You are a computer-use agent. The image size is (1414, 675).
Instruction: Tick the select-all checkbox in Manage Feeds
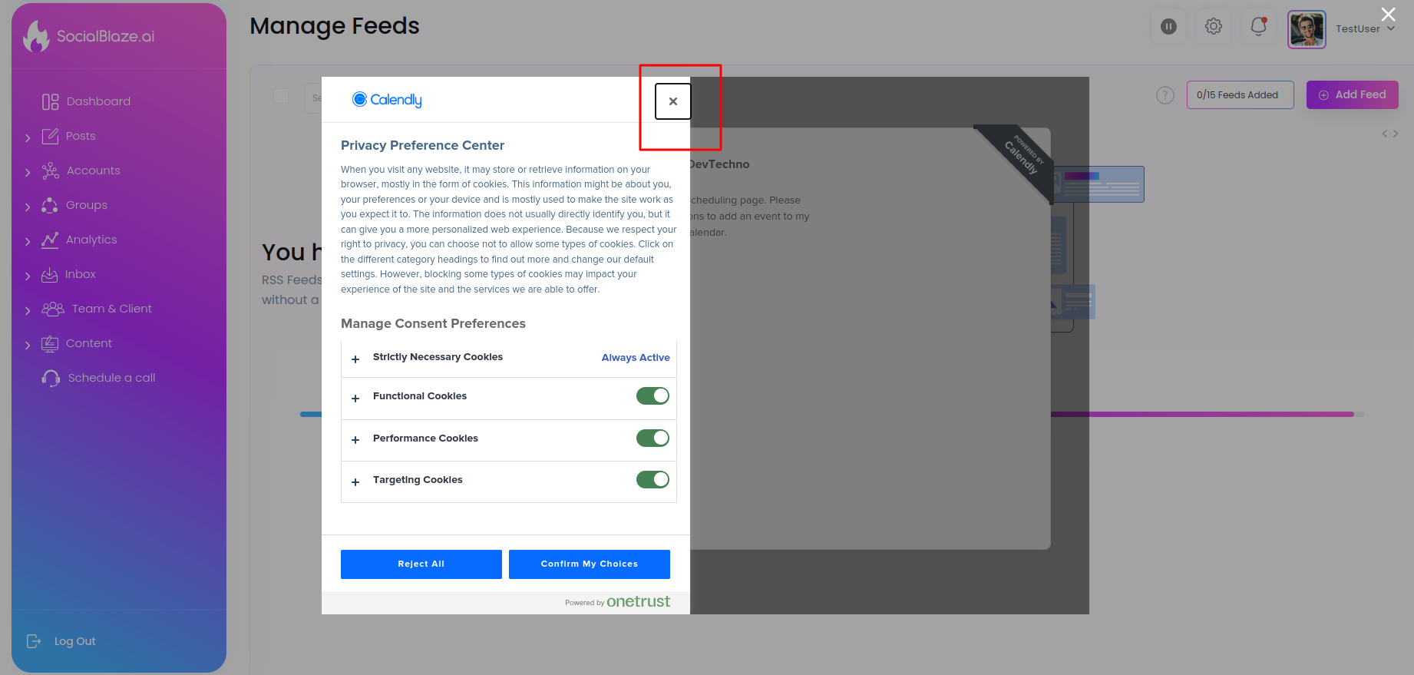[281, 96]
